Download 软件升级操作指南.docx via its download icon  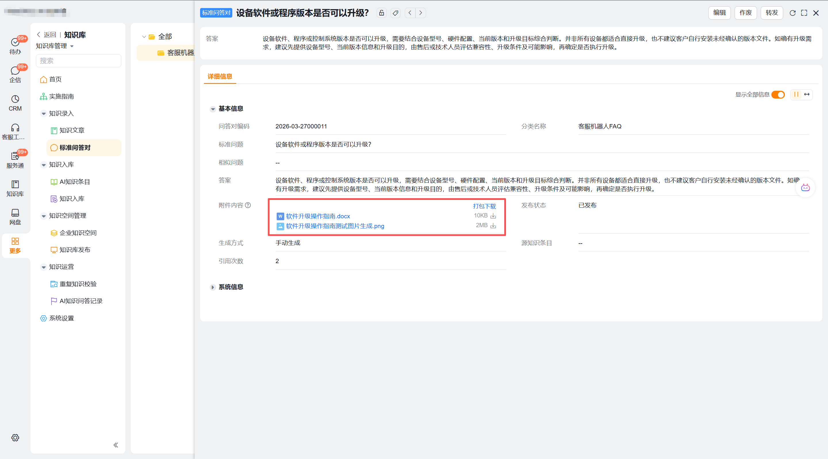[x=493, y=216]
